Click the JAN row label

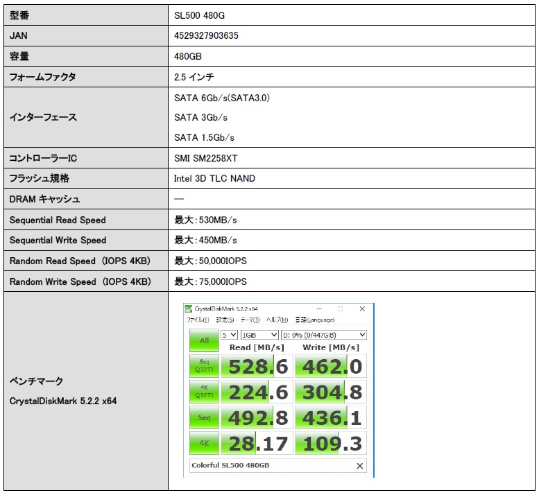18,36
